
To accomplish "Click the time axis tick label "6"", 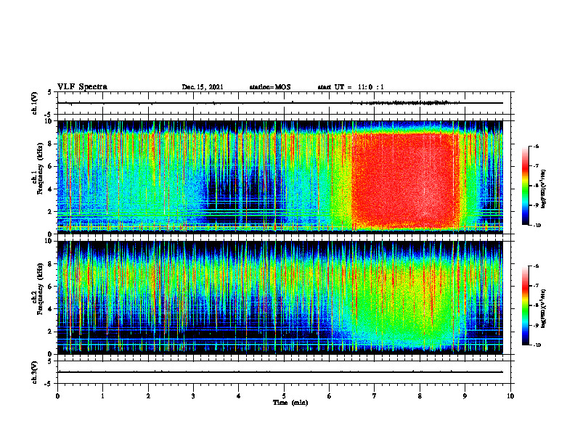I will click(x=330, y=396).
